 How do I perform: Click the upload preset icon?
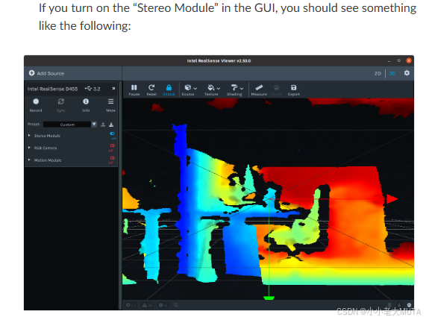coord(103,125)
